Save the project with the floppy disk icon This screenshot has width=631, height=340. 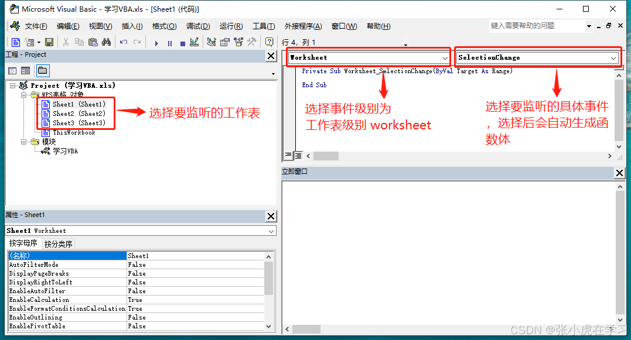tap(49, 42)
